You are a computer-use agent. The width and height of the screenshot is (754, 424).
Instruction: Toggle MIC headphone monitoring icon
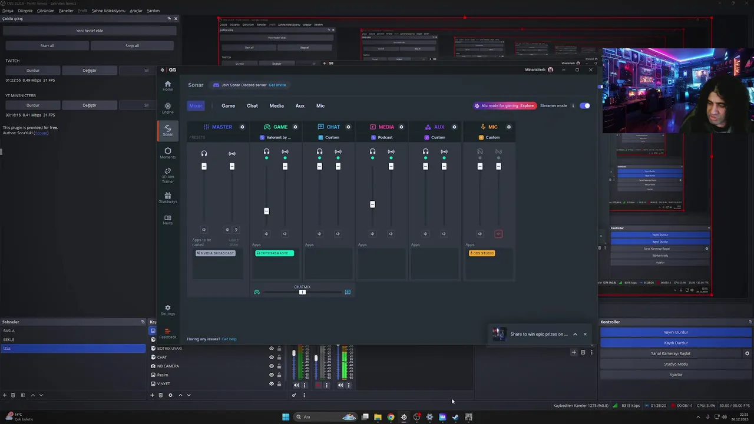click(x=480, y=152)
